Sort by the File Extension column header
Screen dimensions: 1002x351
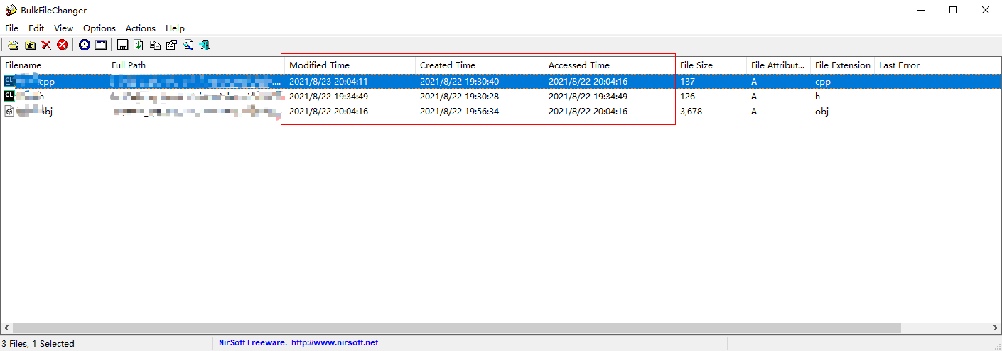coord(842,65)
